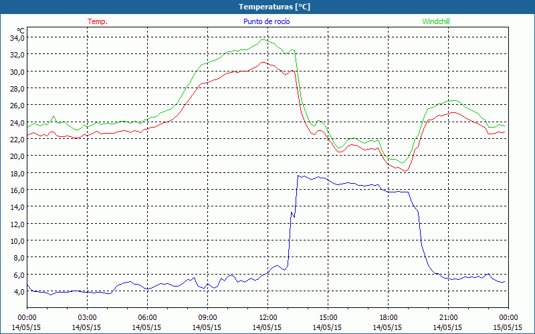Screen dimensions: 535x334
Task: Click the 4,0 y-axis value
Action: [19, 291]
